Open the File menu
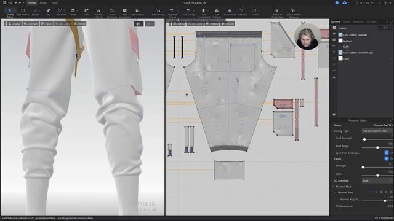394x221 pixels. (x=10, y=2)
